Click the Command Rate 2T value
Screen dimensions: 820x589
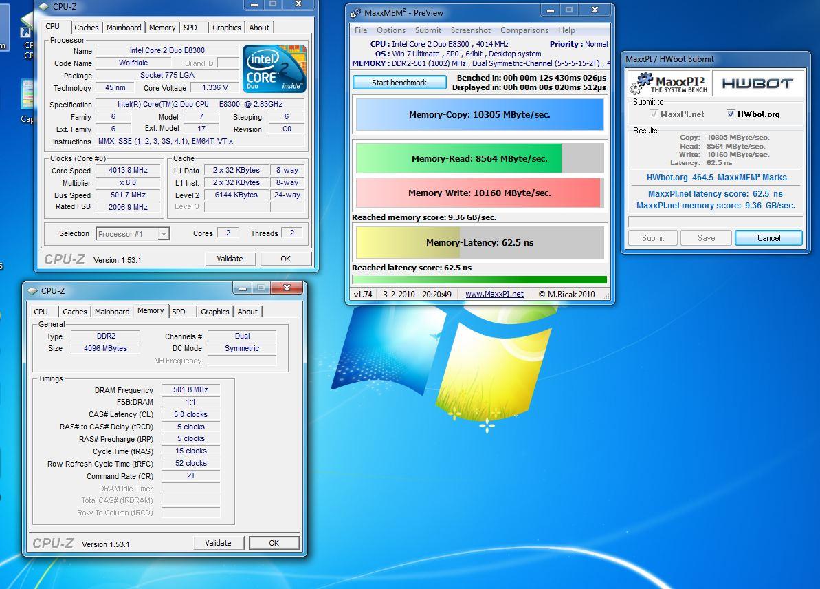[x=190, y=476]
